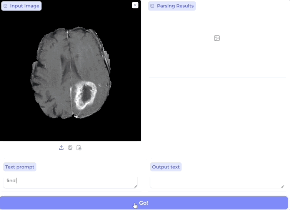Screen dimensions: 290x210
Task: Click the Text prompt label
Action: [x=20, y=167]
